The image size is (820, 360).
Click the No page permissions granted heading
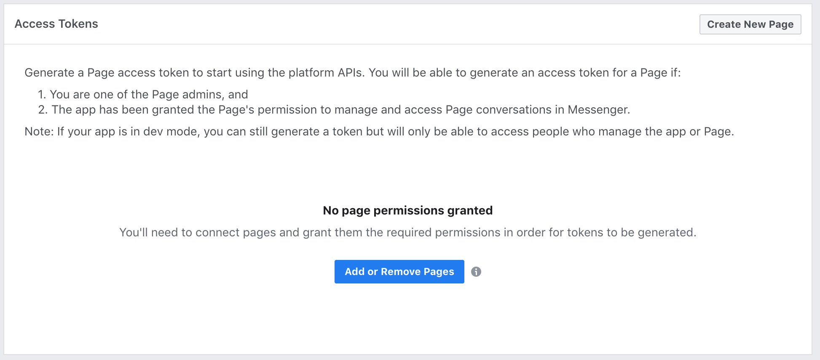(x=407, y=210)
